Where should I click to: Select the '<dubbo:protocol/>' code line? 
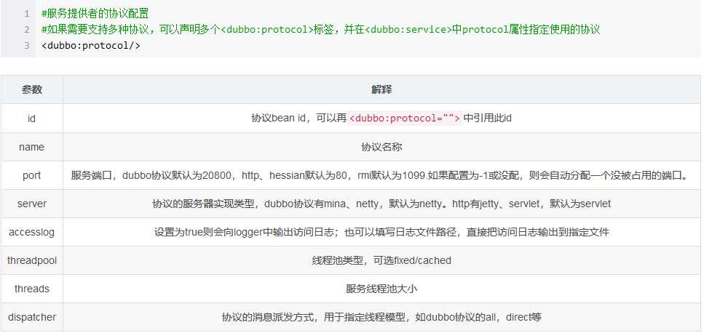tap(91, 45)
